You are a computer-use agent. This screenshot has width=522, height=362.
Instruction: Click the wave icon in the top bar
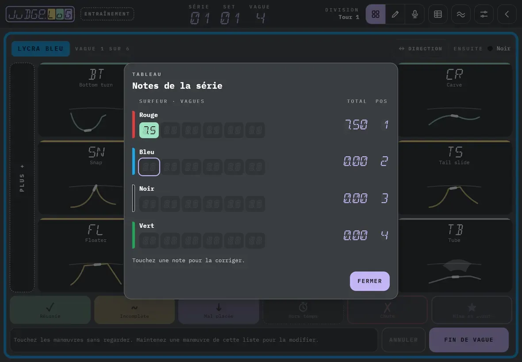click(461, 14)
